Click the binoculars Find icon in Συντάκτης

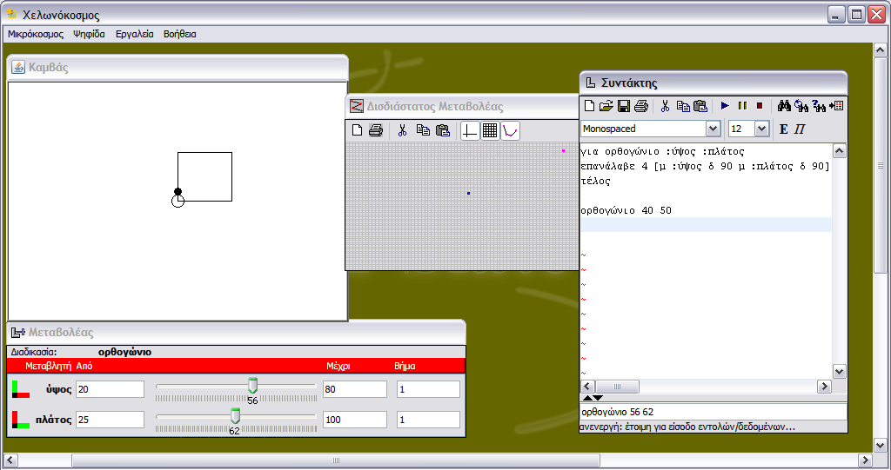(x=784, y=106)
